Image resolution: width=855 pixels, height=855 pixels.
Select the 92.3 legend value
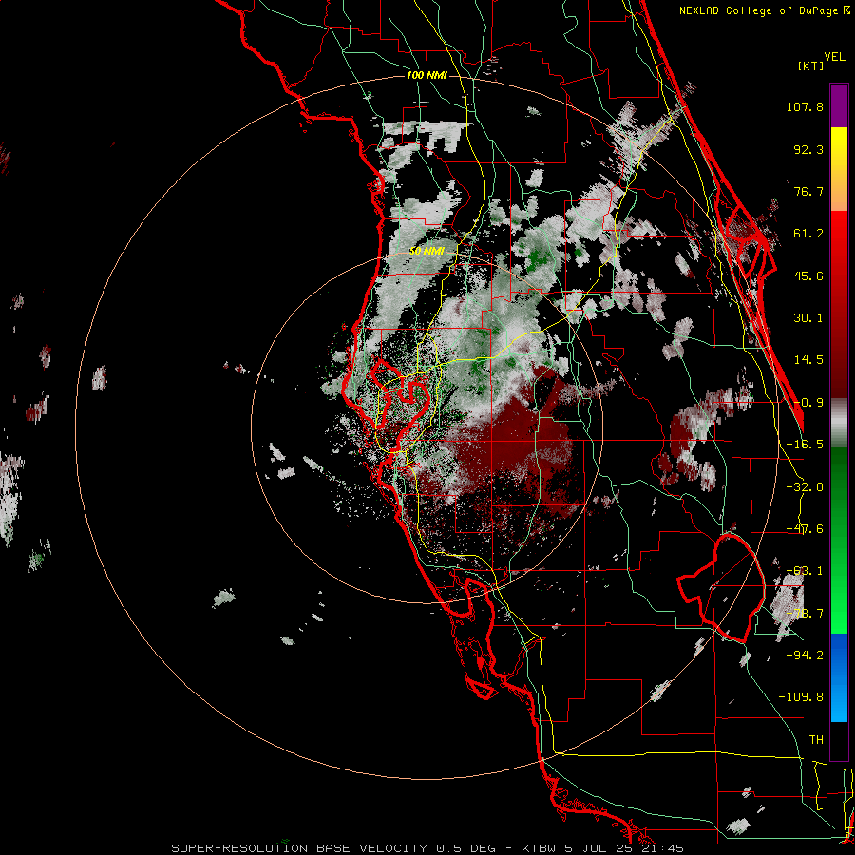(x=808, y=149)
